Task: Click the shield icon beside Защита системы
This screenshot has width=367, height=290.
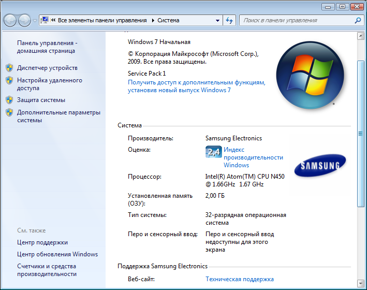Action: 9,100
